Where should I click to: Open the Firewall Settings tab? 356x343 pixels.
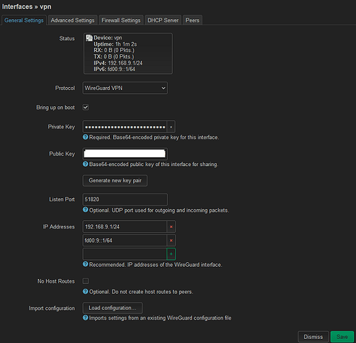tap(121, 21)
